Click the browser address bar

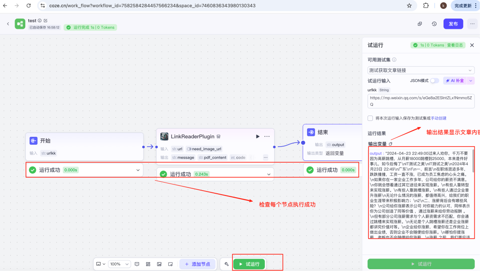click(x=227, y=5)
